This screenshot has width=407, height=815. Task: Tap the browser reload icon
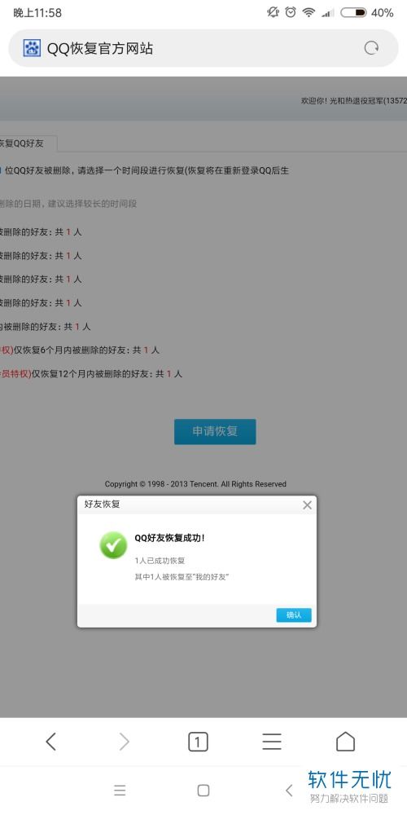(x=371, y=48)
